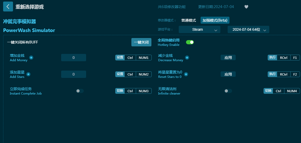This screenshot has width=301, height=143.
Task: Click the Add Stars value field
Action: (x=74, y=74)
